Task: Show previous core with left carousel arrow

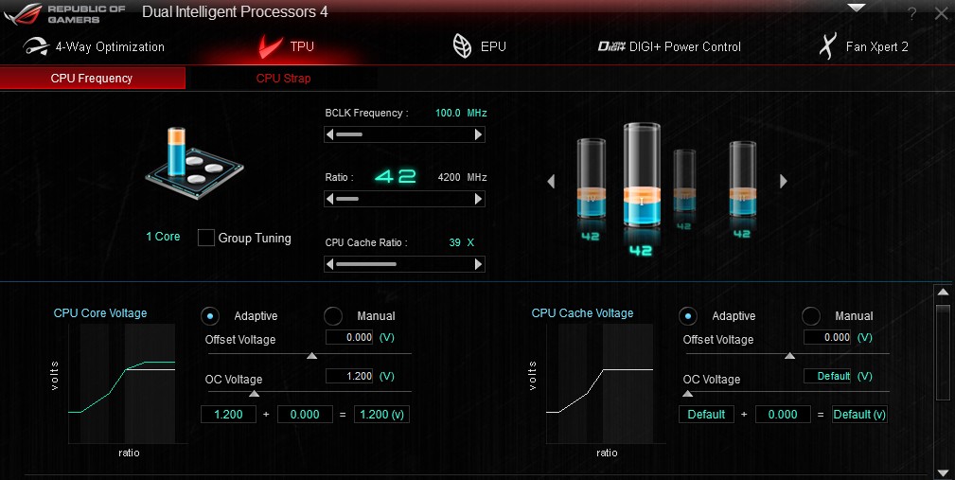Action: (x=551, y=182)
